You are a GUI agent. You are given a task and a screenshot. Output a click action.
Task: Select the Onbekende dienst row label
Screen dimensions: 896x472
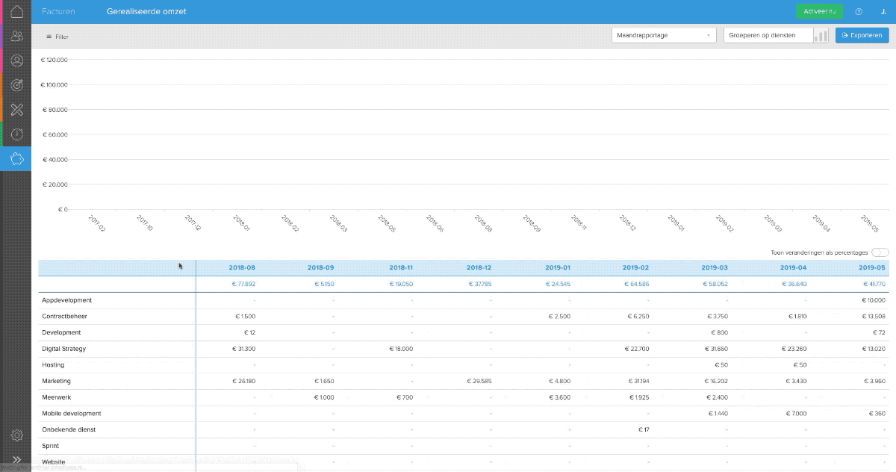69,429
